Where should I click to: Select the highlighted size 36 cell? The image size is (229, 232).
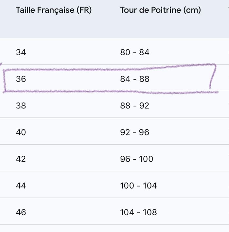click(x=21, y=79)
